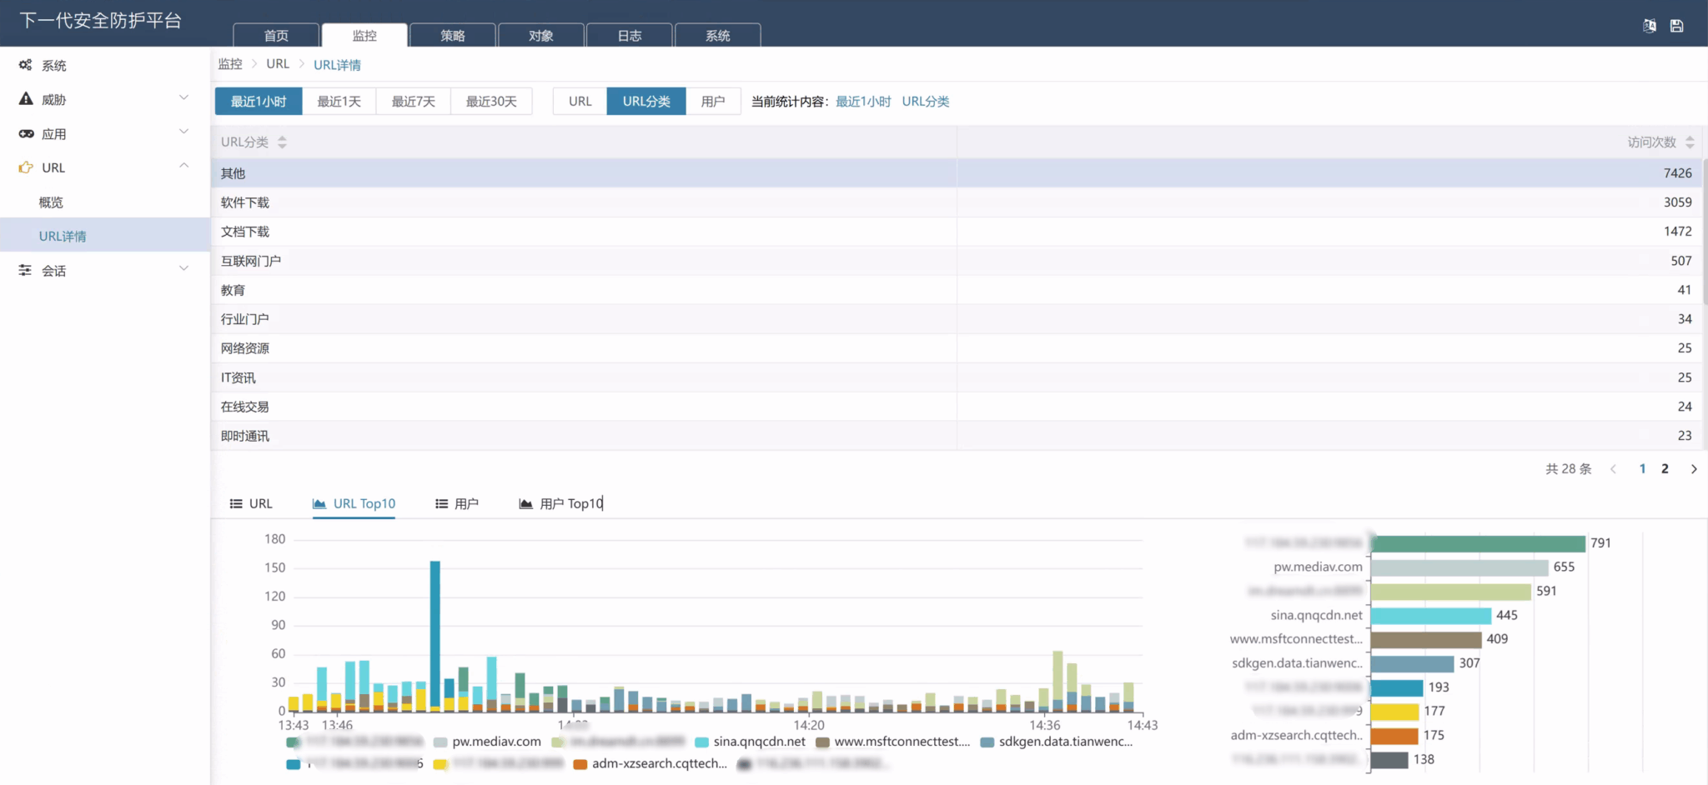Sort by 访问次数 column sort arrows

[x=1690, y=142]
